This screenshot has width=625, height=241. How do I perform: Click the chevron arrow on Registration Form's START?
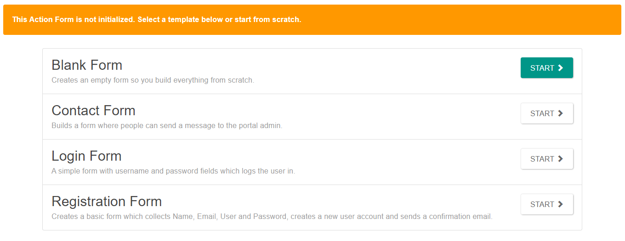click(x=560, y=204)
